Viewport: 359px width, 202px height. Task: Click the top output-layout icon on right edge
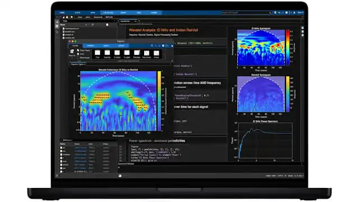click(x=303, y=27)
